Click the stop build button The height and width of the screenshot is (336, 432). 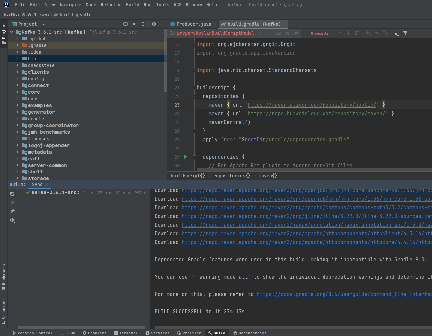(x=12, y=203)
